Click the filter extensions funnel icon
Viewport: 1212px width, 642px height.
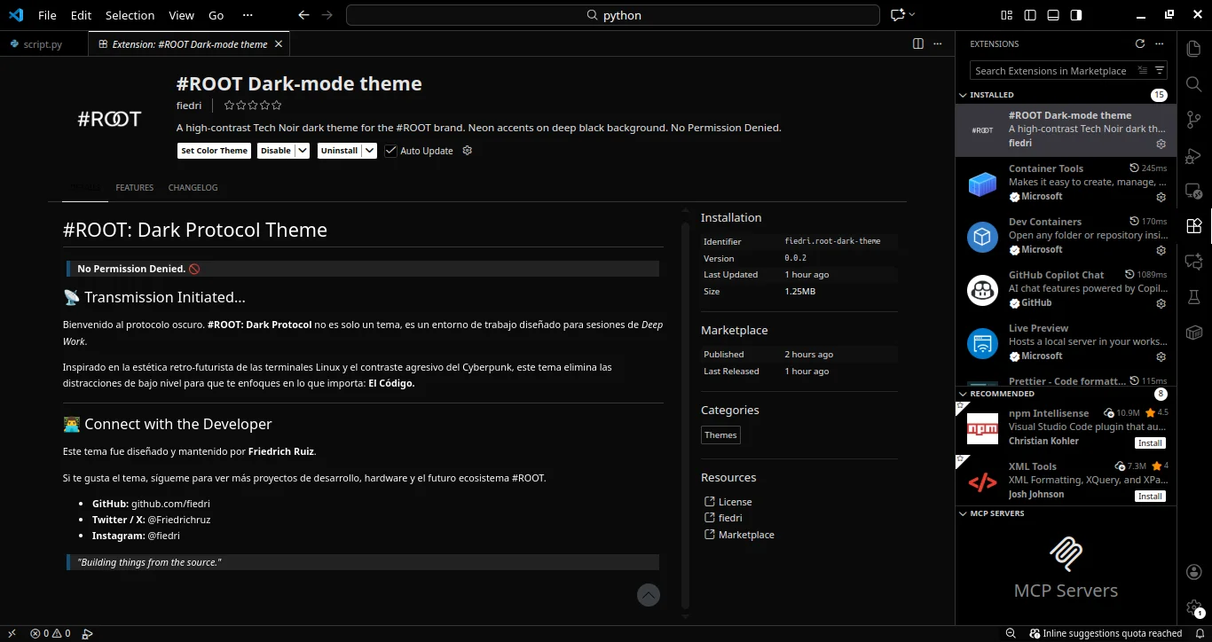click(x=1160, y=71)
